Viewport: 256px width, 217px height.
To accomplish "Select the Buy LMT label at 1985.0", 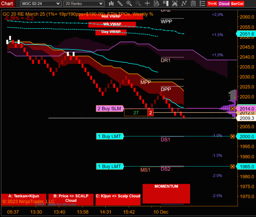I will click(x=110, y=167).
